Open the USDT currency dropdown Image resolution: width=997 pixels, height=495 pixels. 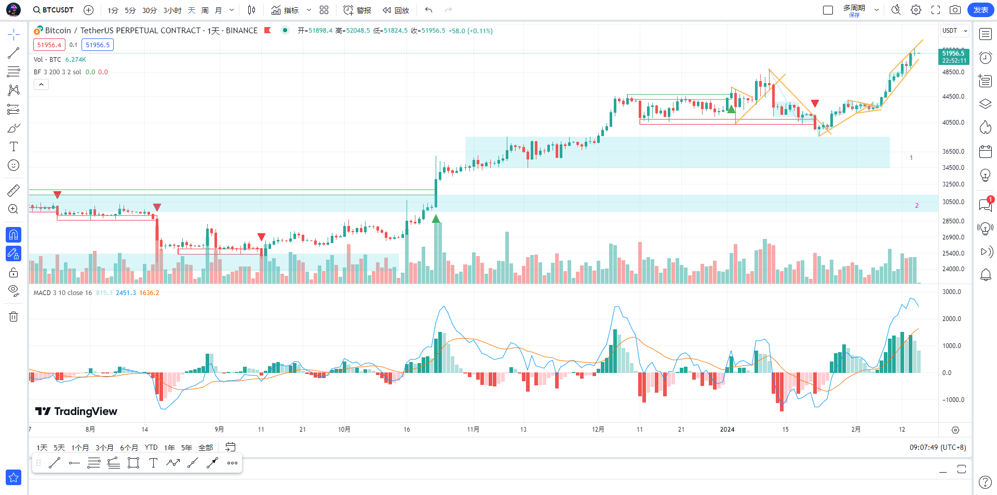click(955, 31)
